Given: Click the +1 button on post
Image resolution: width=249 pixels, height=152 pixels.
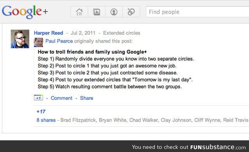Looking at the screenshot, I should 39,98.
